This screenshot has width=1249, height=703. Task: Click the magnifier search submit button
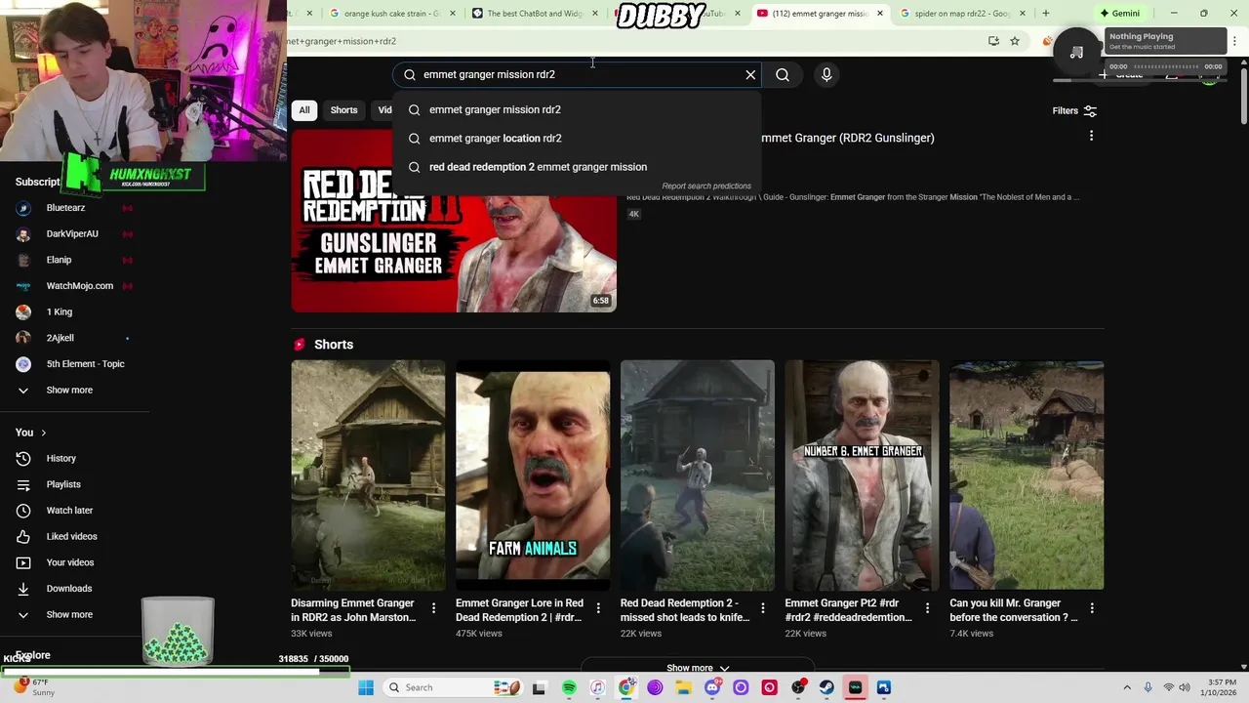pyautogui.click(x=783, y=74)
